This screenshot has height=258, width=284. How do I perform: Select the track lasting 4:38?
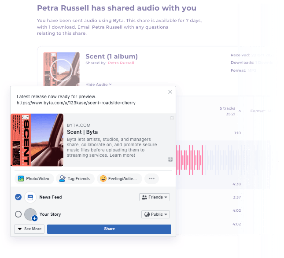[237, 184]
